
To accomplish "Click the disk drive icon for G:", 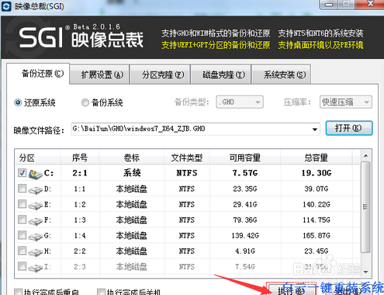I will pyautogui.click(x=36, y=237).
